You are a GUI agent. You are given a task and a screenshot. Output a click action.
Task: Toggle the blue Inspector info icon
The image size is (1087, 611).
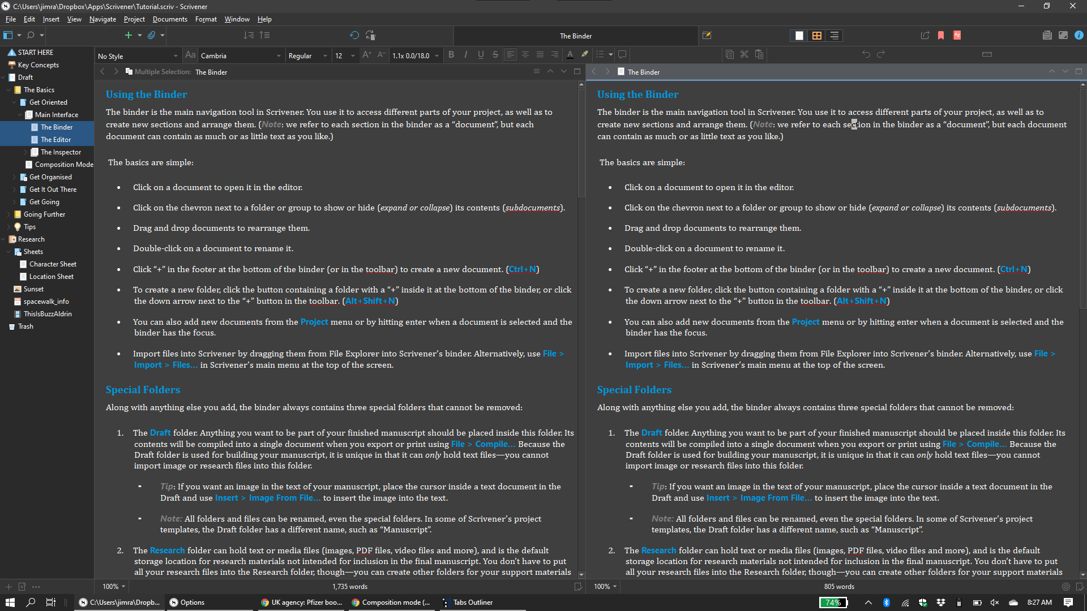click(x=1079, y=35)
